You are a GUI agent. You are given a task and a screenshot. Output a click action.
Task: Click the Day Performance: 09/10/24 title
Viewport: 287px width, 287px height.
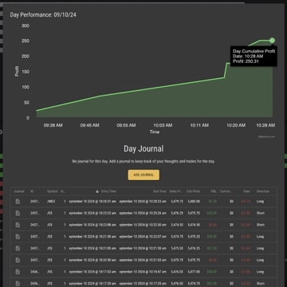pos(43,15)
